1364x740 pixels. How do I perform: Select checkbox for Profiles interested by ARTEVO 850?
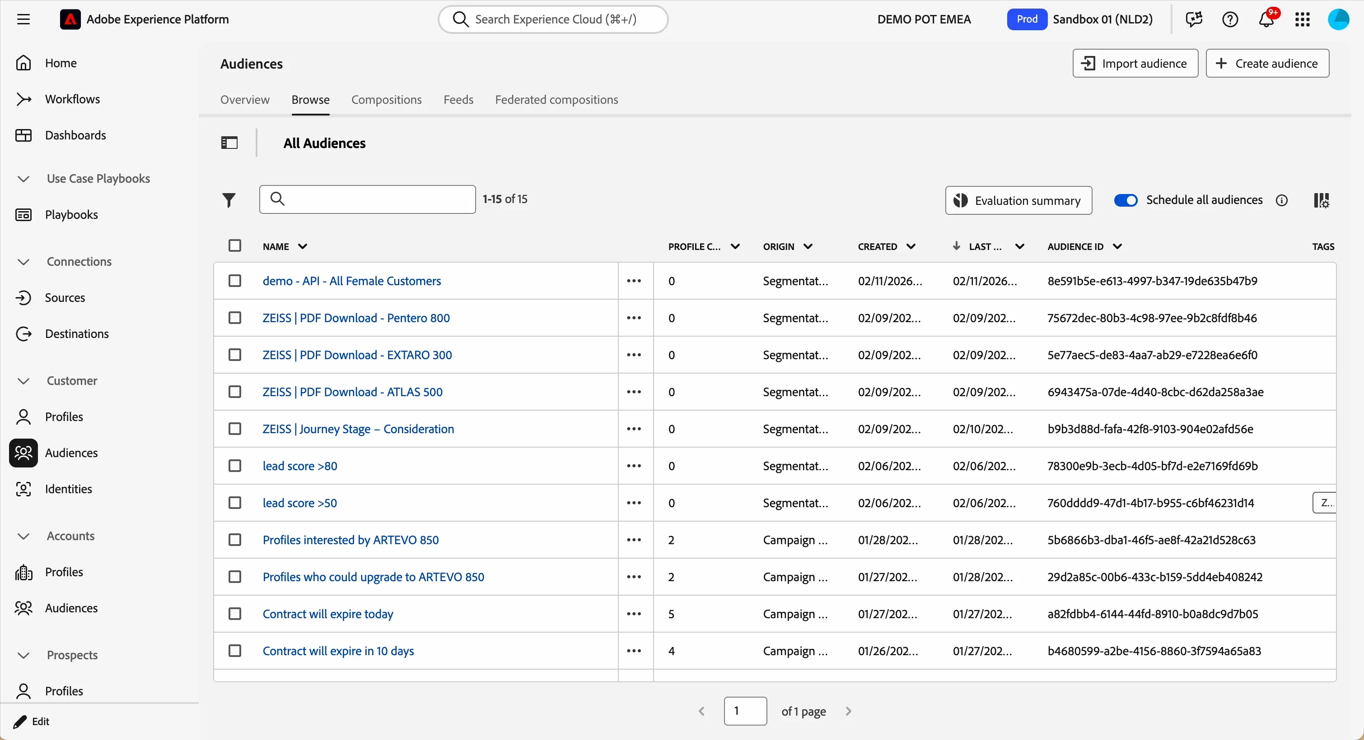pyautogui.click(x=234, y=540)
